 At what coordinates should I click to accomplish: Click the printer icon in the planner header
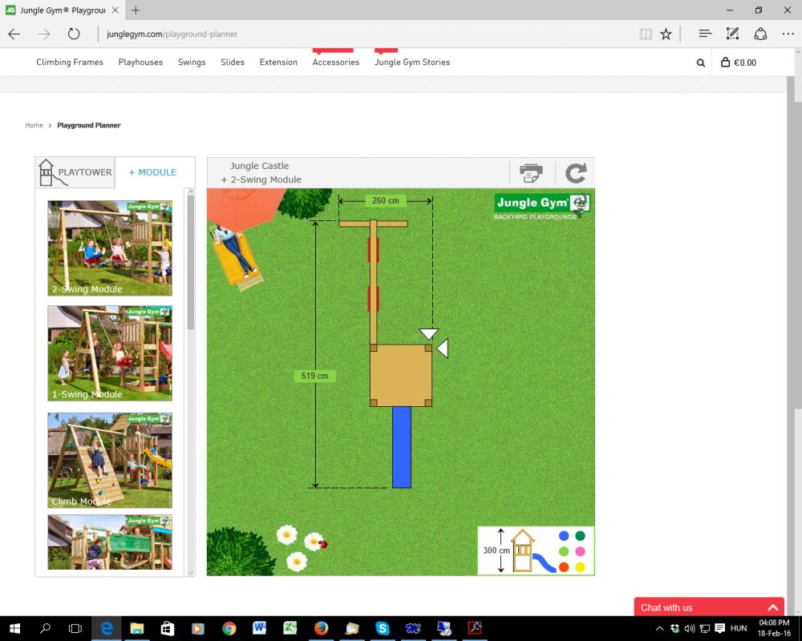point(531,173)
